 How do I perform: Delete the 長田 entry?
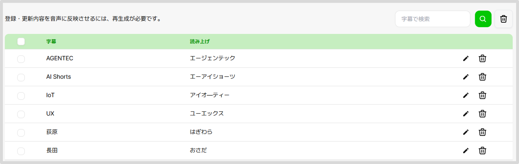pos(482,150)
